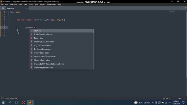187x105 pixels.
Task: Toggle the side bar status icon
Action: click(x=2, y=98)
